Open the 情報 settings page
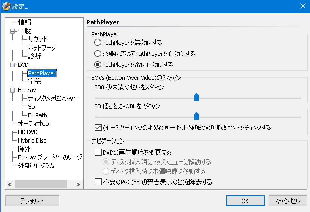This screenshot has width=310, height=212. pos(24,22)
